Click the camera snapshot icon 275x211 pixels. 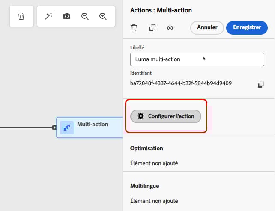(67, 16)
